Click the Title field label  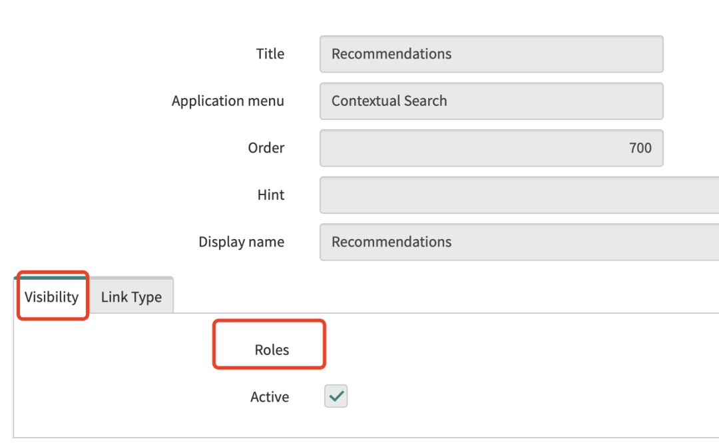tap(270, 54)
